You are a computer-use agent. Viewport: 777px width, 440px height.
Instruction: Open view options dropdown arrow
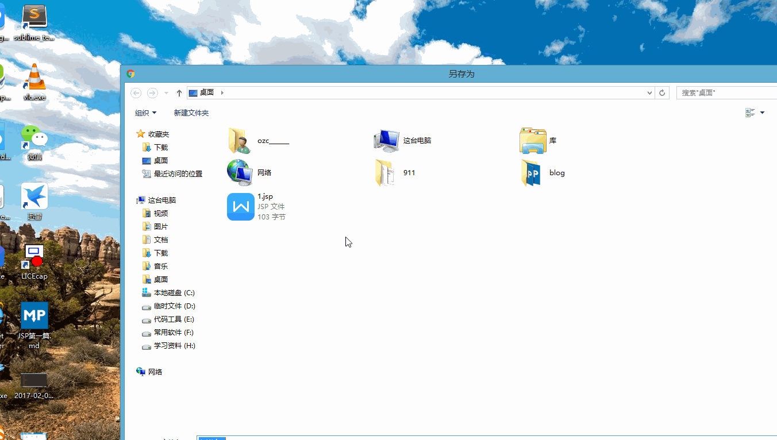pos(763,113)
